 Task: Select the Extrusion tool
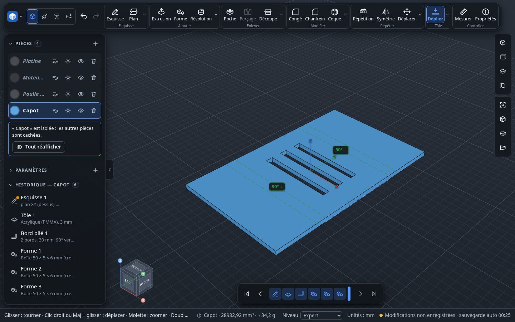[161, 15]
